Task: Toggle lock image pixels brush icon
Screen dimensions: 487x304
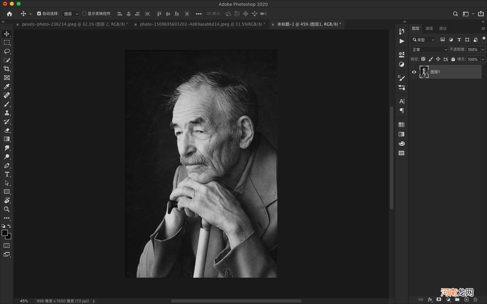Action: [x=431, y=59]
